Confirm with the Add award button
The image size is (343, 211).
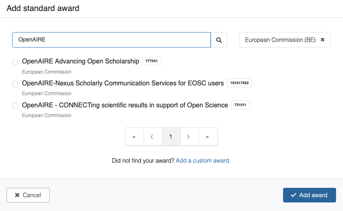pyautogui.click(x=309, y=195)
